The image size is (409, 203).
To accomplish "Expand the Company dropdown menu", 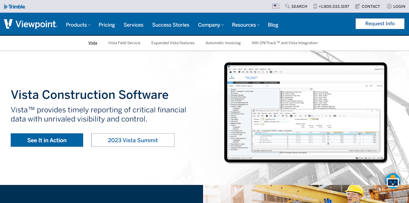I will click(x=211, y=25).
